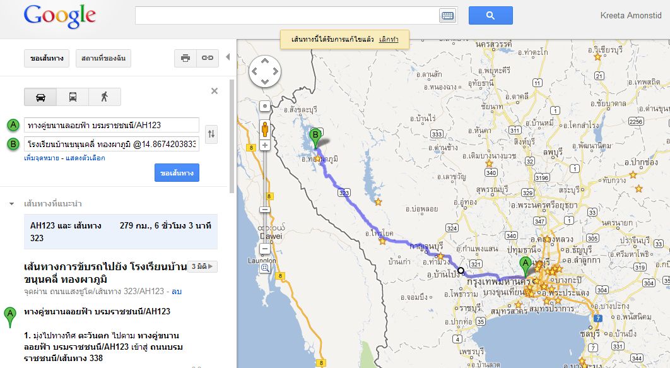The image size is (670, 368).
Task: Click the green B marker beside destination field
Action: pyautogui.click(x=13, y=144)
